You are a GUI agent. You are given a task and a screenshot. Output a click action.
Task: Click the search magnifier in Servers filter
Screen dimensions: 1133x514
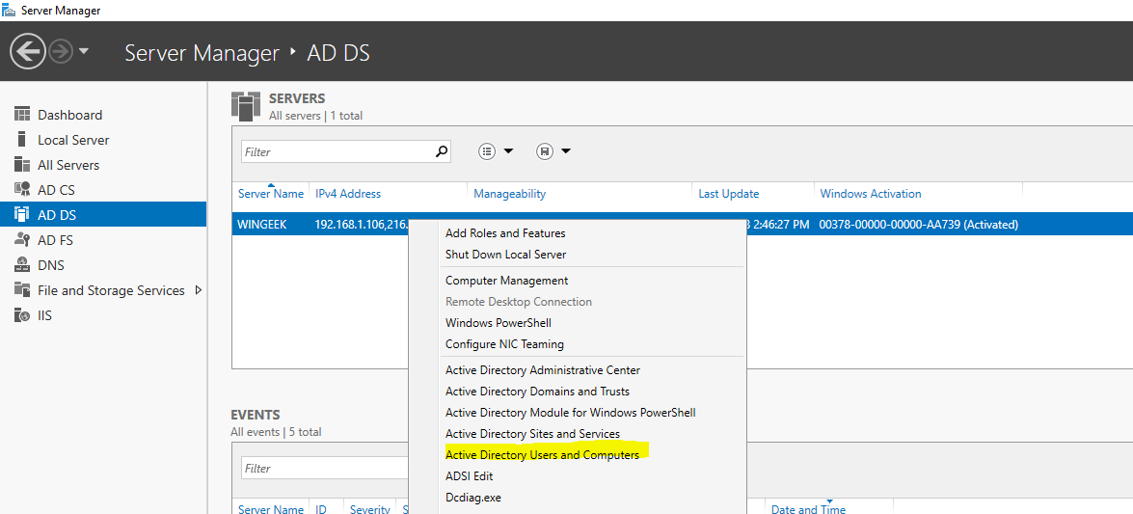point(442,151)
